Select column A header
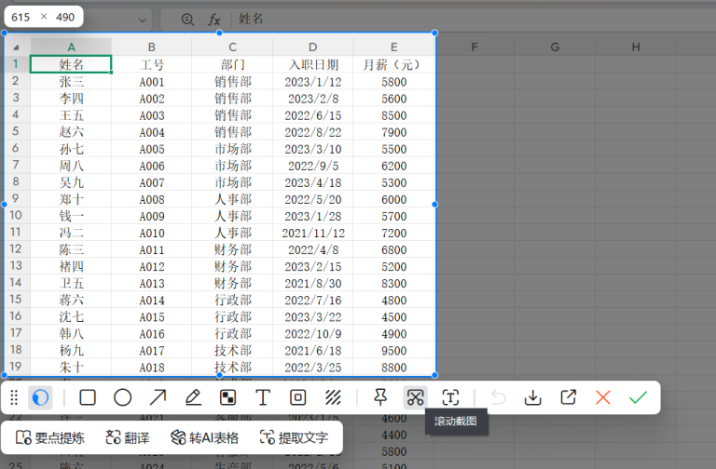 [71, 47]
